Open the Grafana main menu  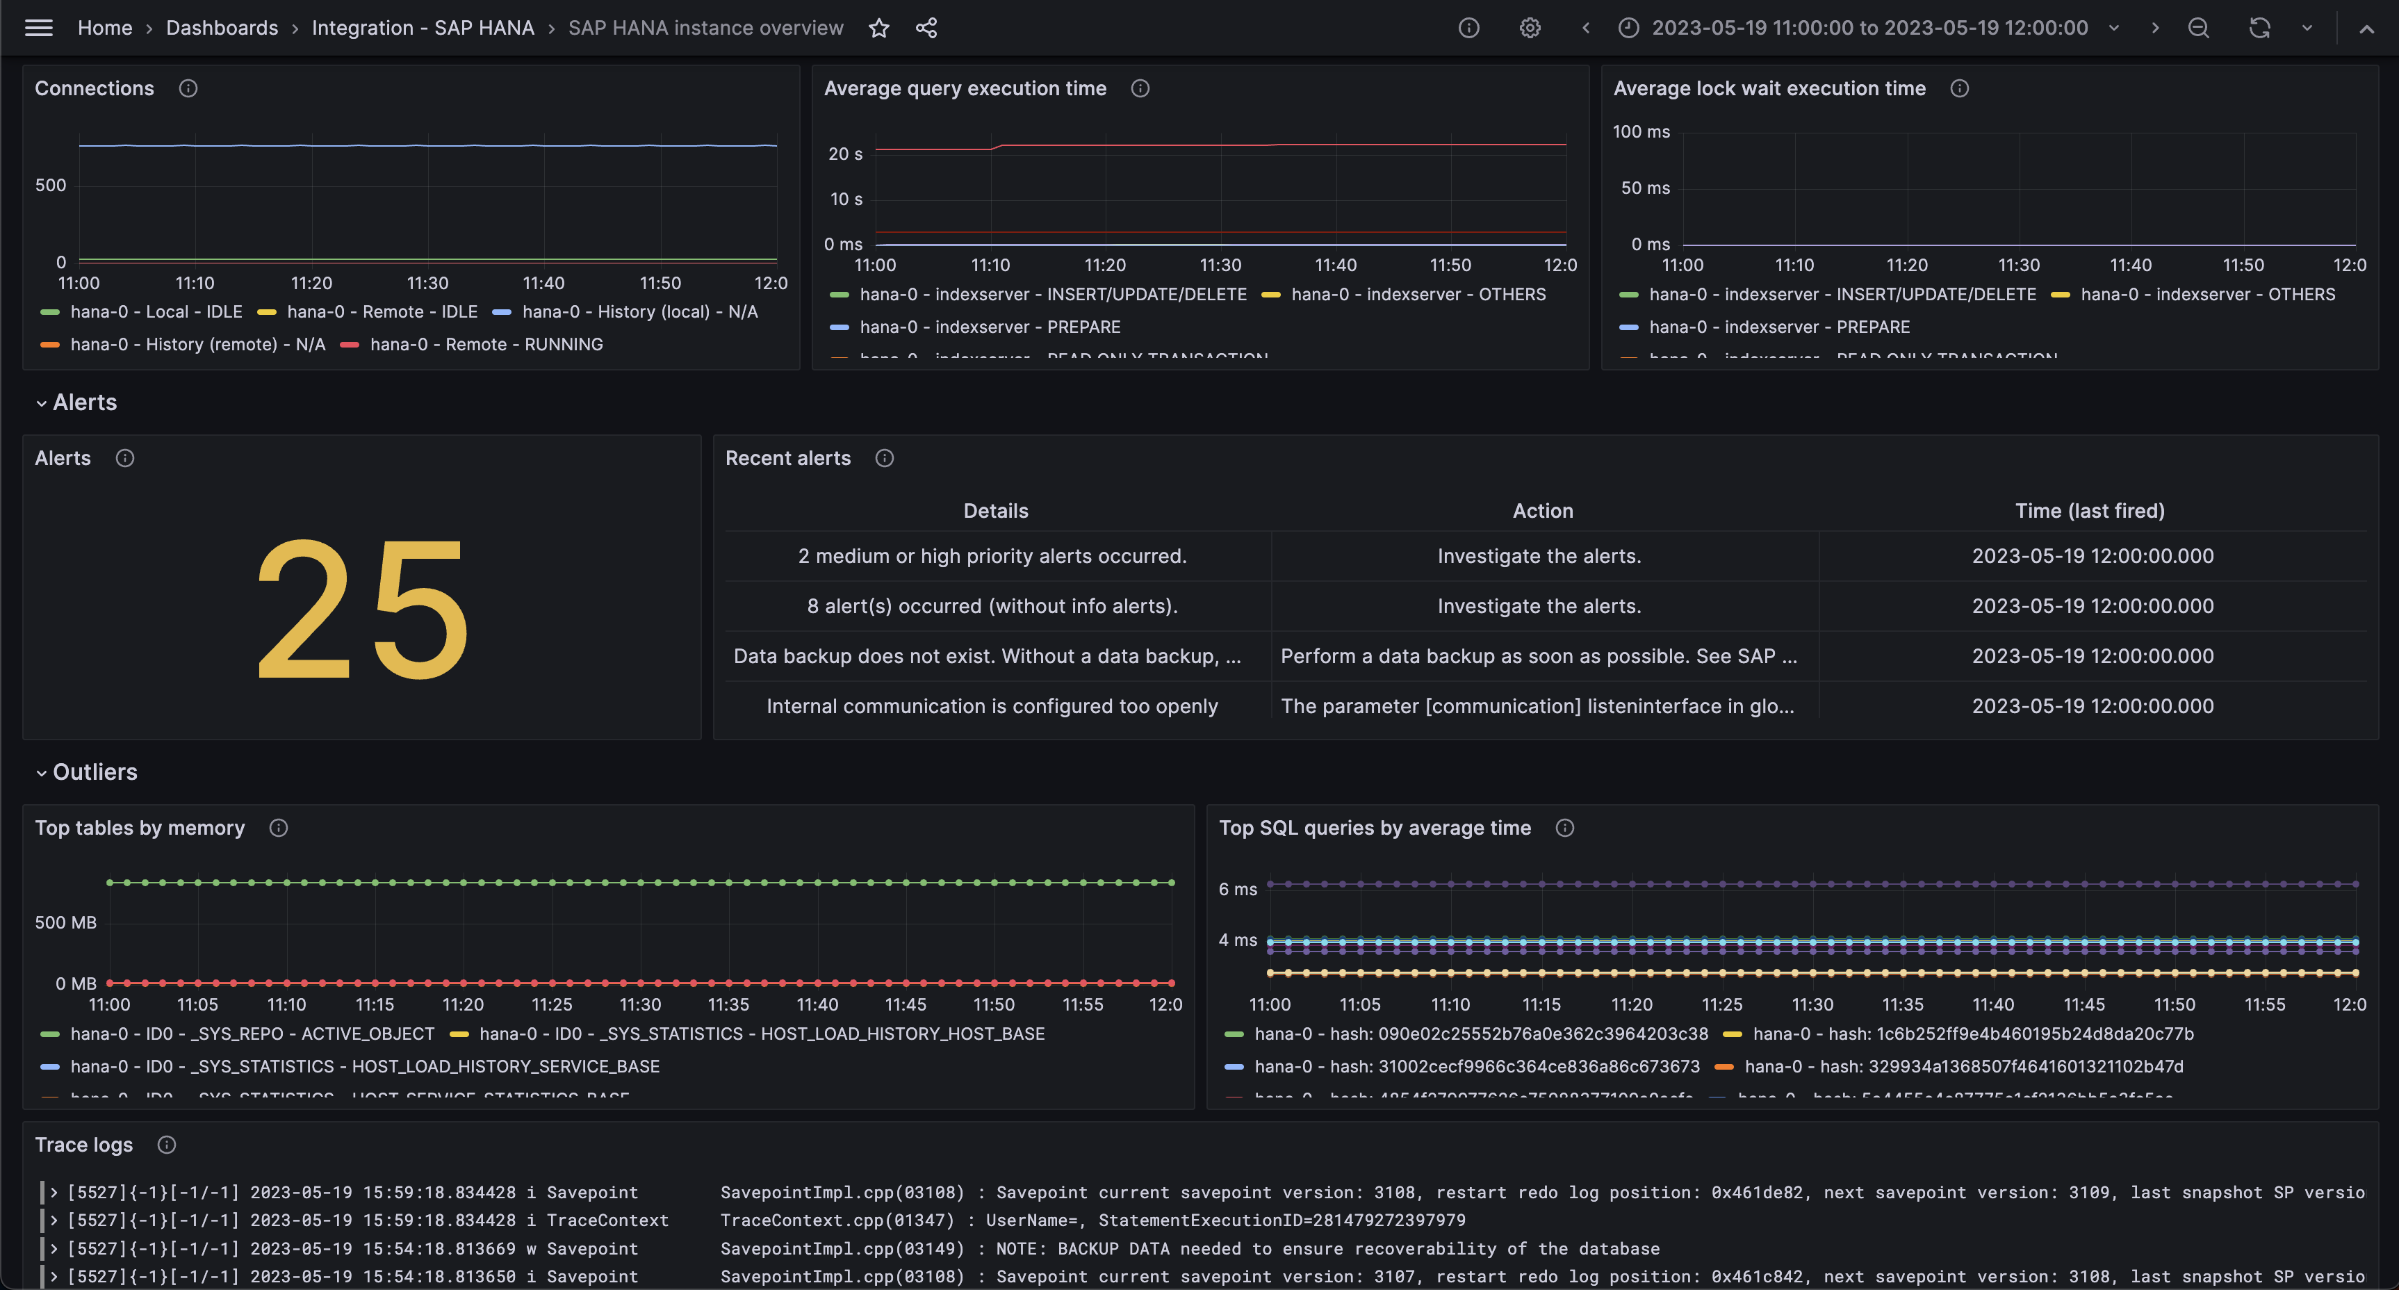point(38,28)
